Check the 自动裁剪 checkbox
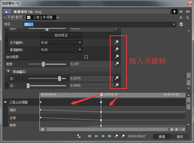 [86, 57]
